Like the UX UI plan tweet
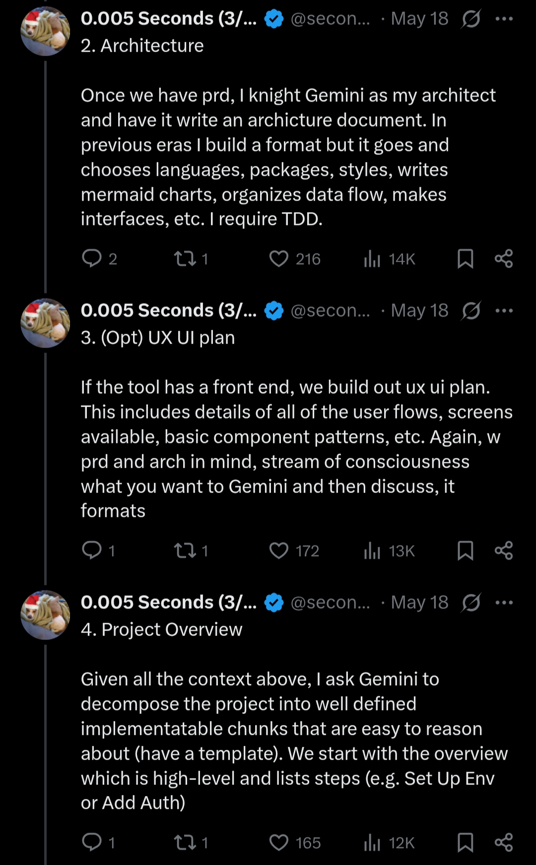 tap(279, 551)
